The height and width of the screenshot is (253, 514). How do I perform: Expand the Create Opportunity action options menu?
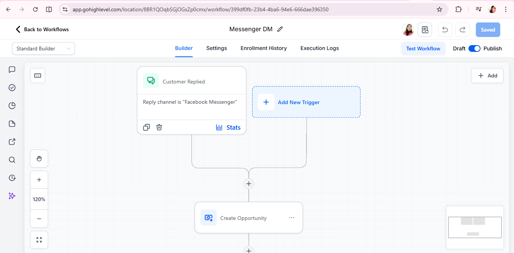(292, 218)
